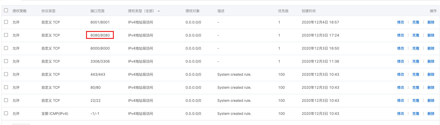Click 修改 for the 22/22 rule
This screenshot has width=440, height=125.
(x=401, y=101)
